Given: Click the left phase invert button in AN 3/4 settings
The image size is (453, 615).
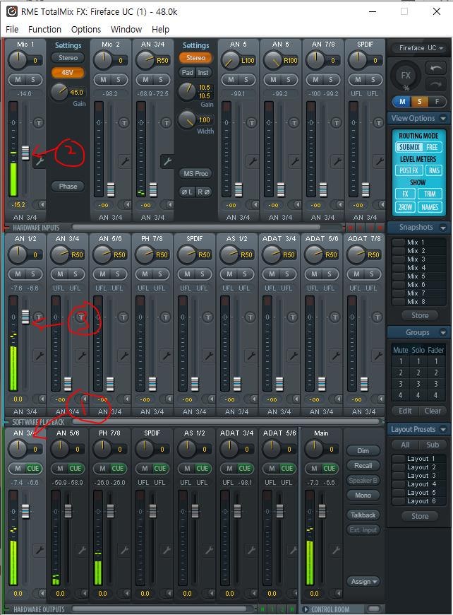Looking at the screenshot, I should pos(187,192).
